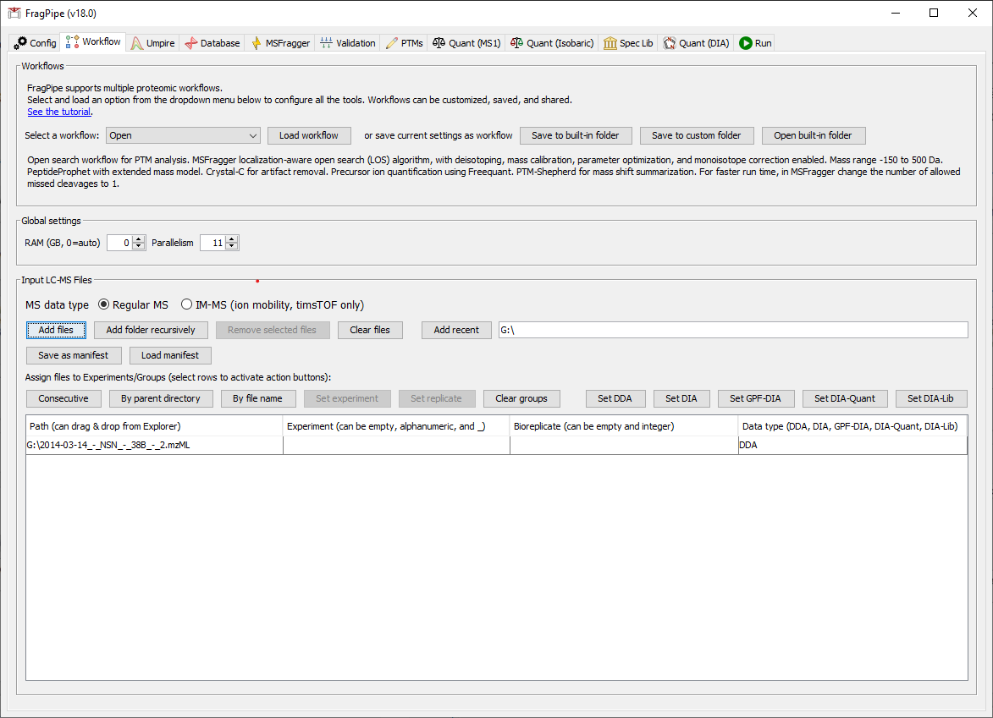The image size is (993, 718).
Task: Click the Load workflow button
Action: click(x=308, y=135)
